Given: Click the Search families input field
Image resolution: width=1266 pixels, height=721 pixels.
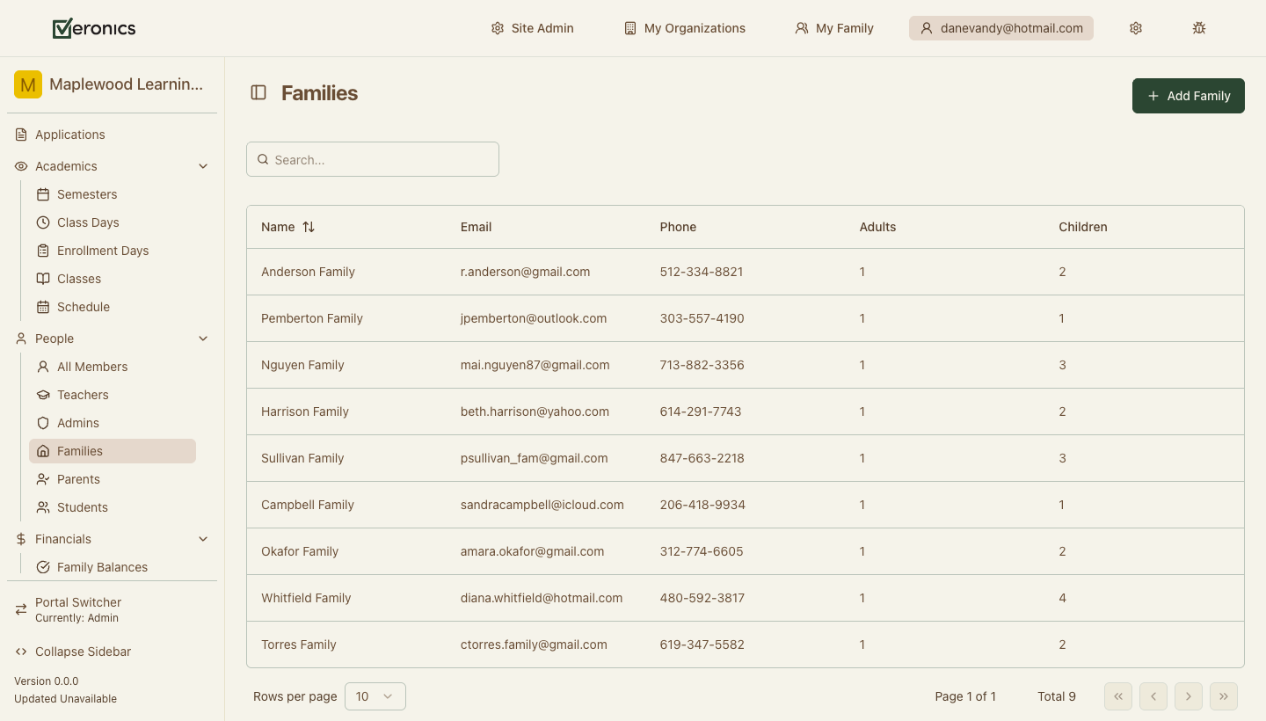Looking at the screenshot, I should (x=373, y=159).
